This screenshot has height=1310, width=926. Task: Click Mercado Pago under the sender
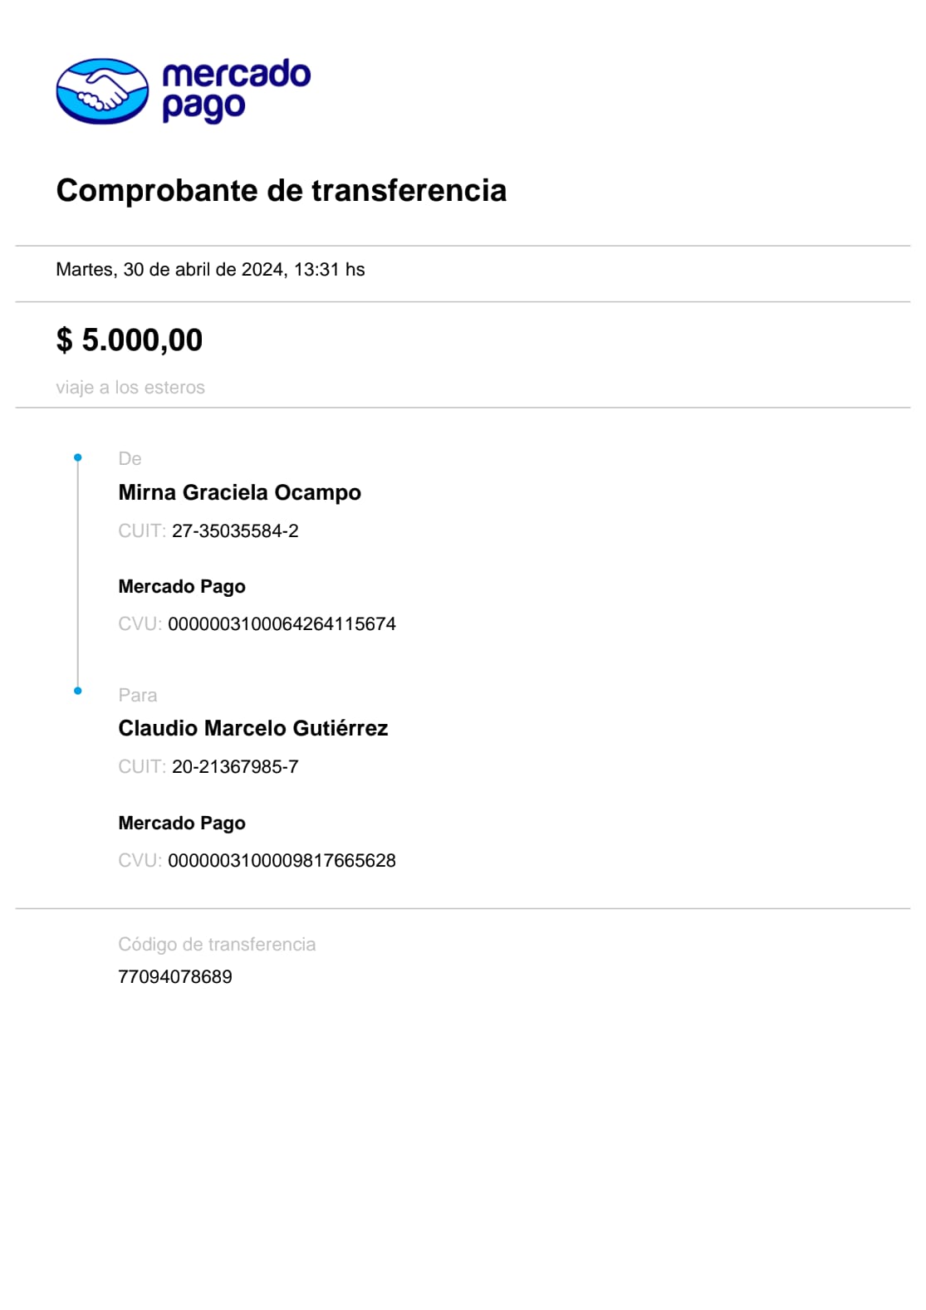click(182, 587)
